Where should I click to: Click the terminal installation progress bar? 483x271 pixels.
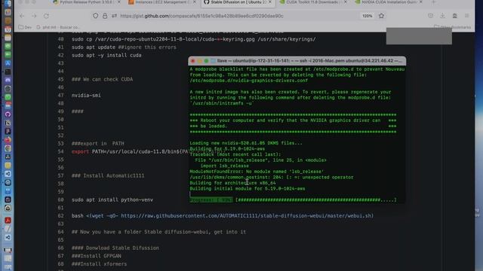[x=293, y=200]
